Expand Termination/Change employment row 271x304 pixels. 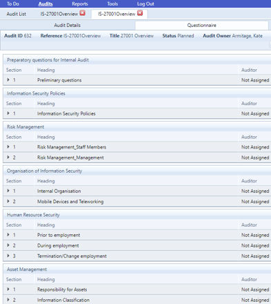[x=8, y=256]
